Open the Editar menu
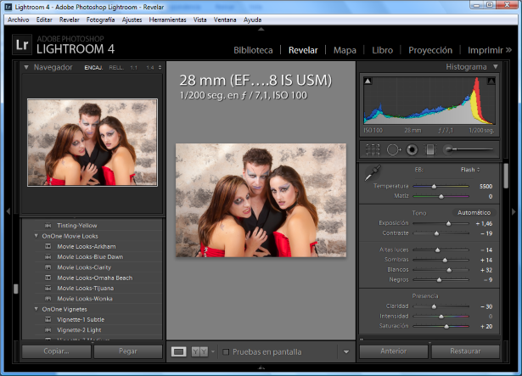Screen dimensions: 522x376 [x=44, y=20]
